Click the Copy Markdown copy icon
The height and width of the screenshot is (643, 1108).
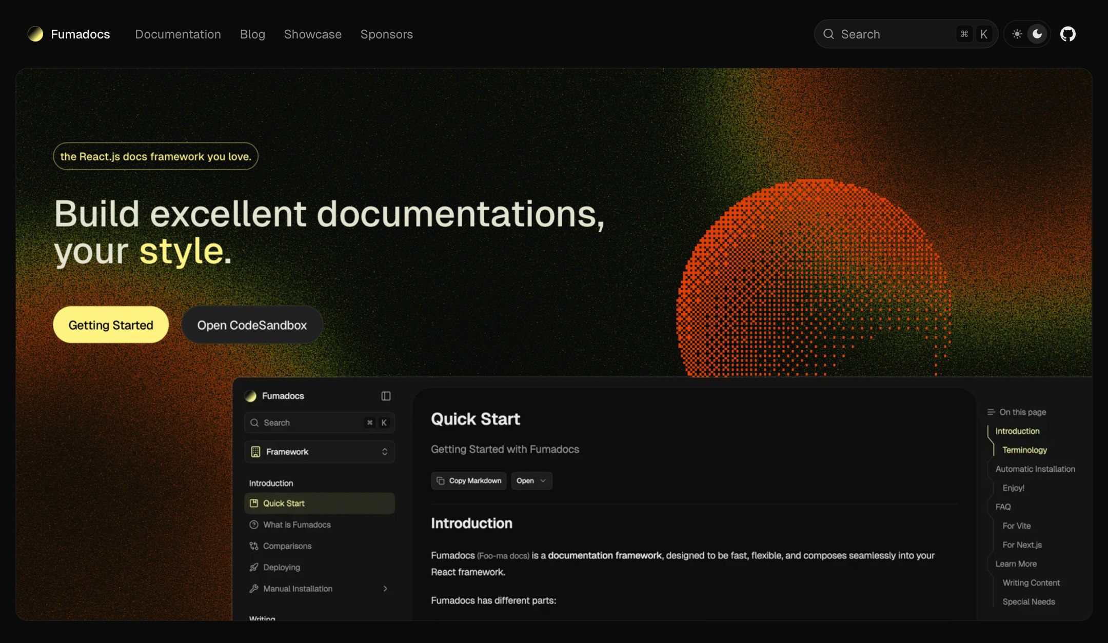point(440,480)
